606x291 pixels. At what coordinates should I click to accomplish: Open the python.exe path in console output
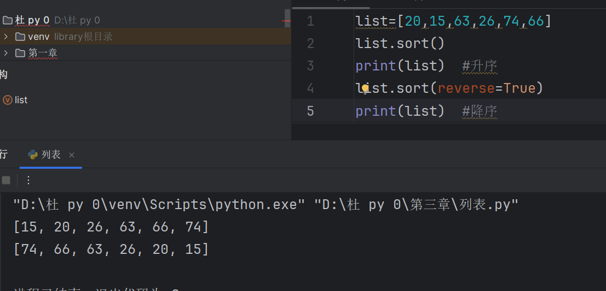coord(159,205)
